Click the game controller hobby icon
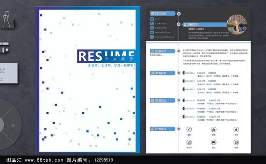 214,142
